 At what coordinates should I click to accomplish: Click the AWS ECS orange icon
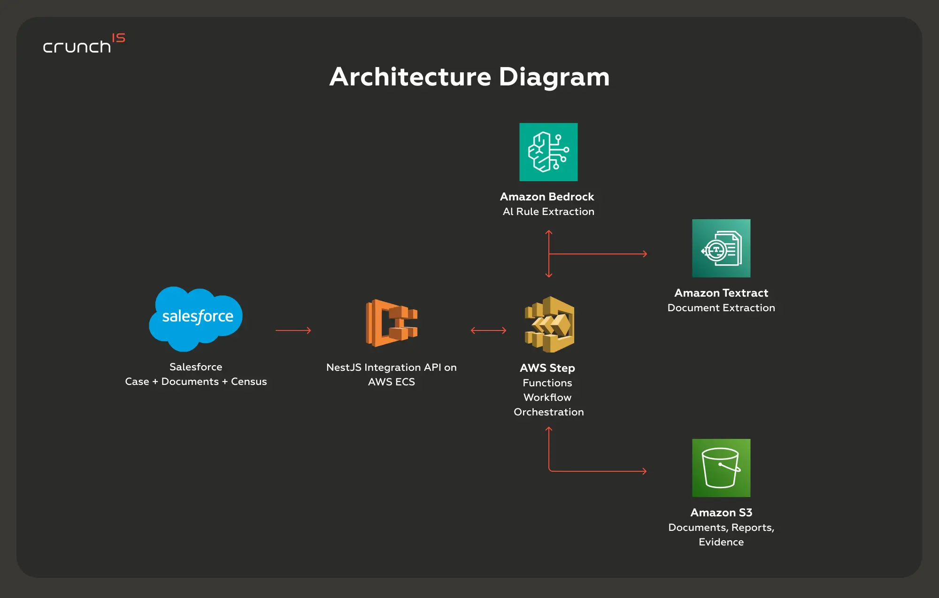point(392,323)
